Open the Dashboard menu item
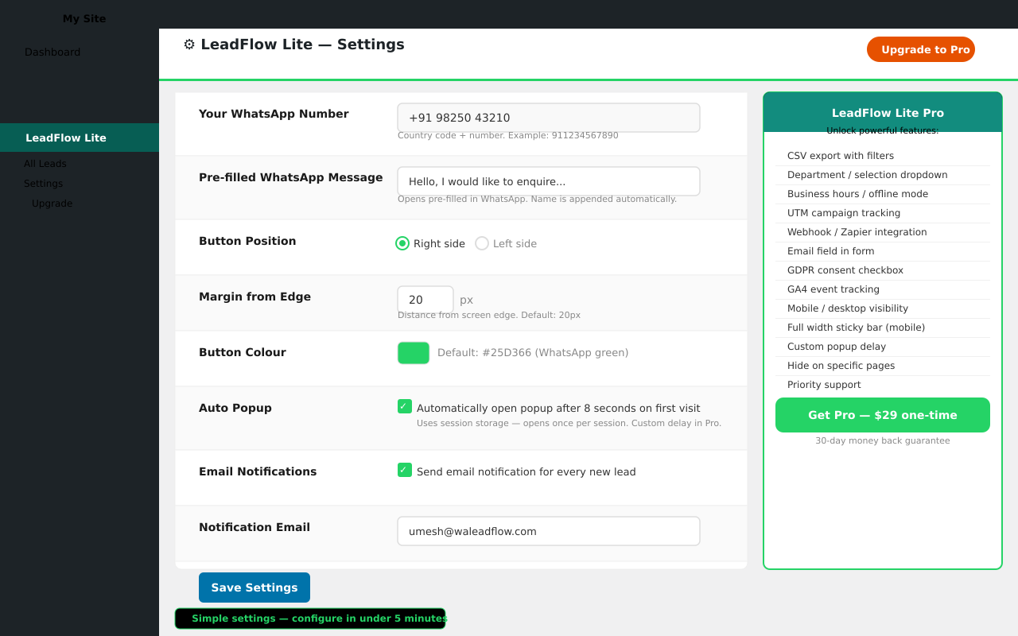 [52, 52]
